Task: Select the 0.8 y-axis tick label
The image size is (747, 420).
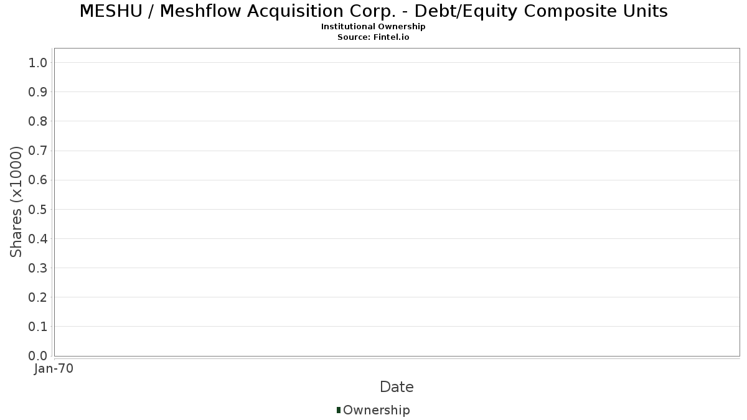Action: click(38, 121)
